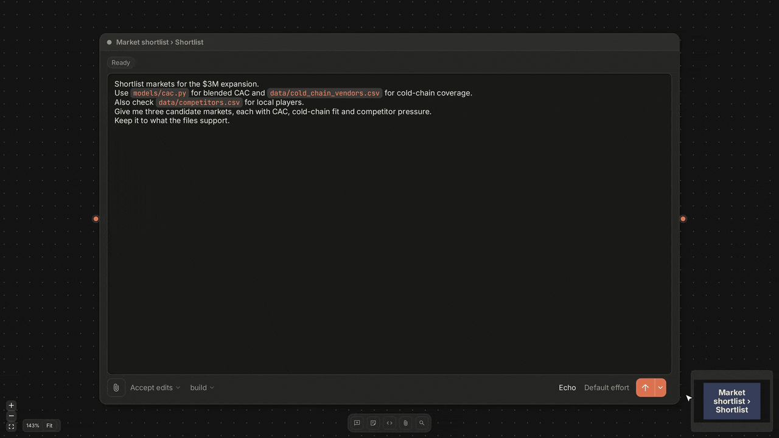
Task: Click the paperclip icon in the bottom toolbar
Action: pyautogui.click(x=405, y=423)
